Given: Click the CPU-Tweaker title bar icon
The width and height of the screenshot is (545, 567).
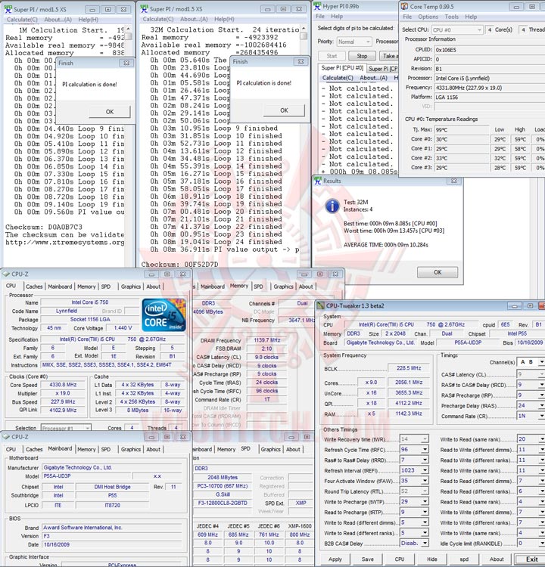Looking at the screenshot, I should tap(320, 305).
